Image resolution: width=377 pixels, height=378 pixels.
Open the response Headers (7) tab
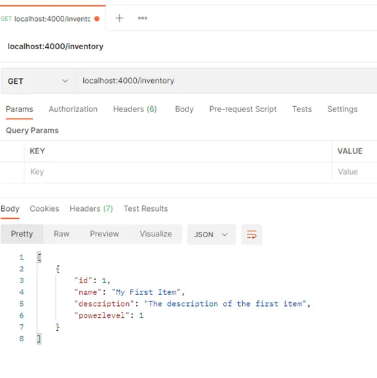click(91, 208)
